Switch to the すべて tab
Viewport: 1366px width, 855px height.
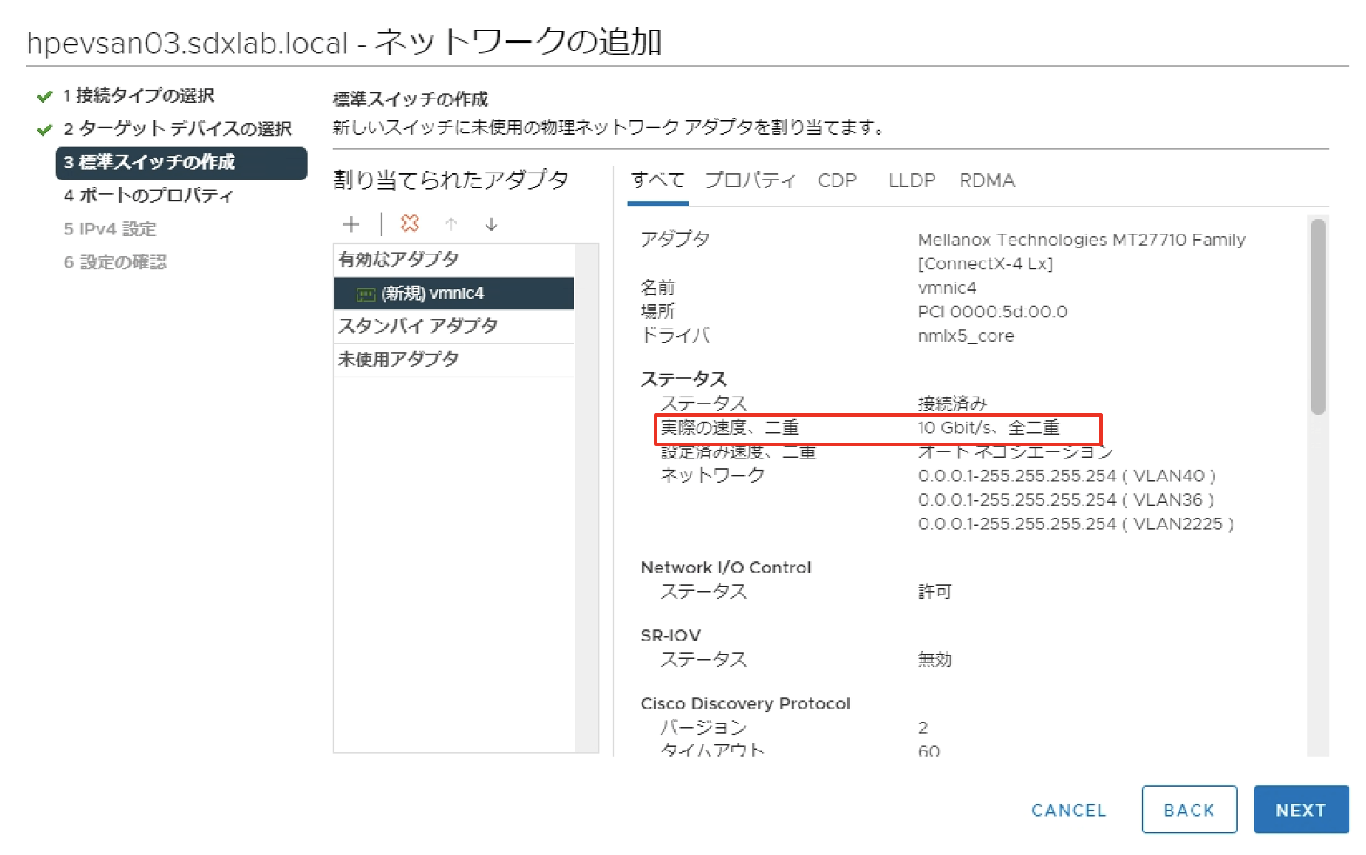click(658, 180)
